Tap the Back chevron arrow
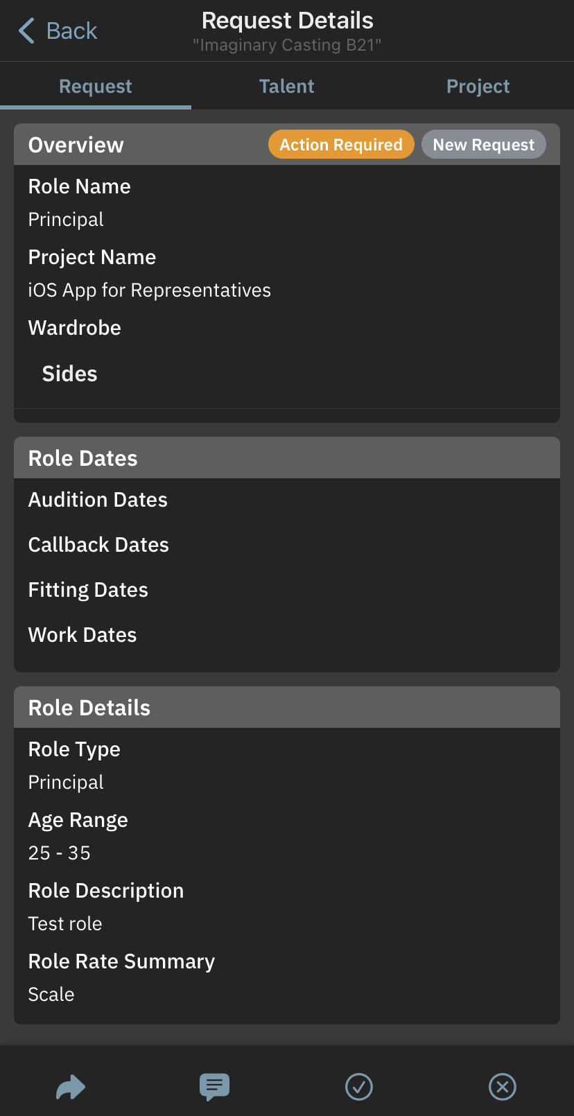The width and height of the screenshot is (574, 1116). tap(26, 30)
